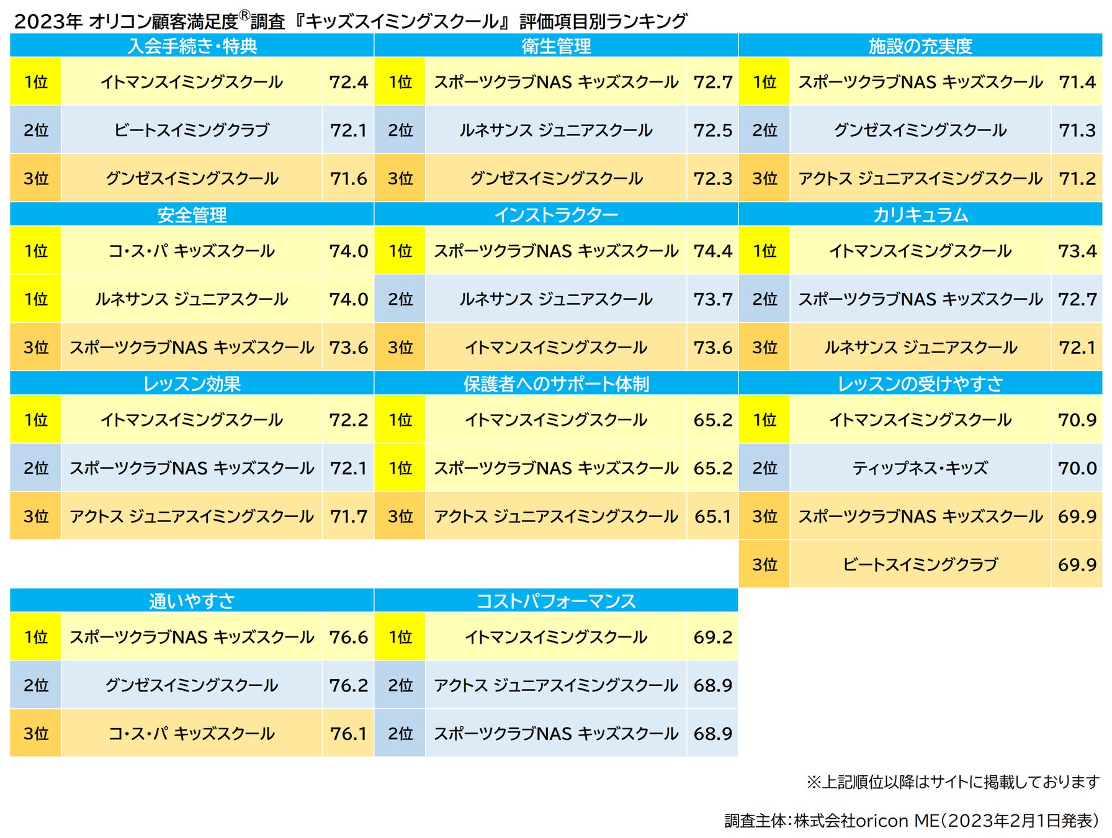
Task: Click the 2023年 オリコン顧客満足度 title text
Action: 351,21
